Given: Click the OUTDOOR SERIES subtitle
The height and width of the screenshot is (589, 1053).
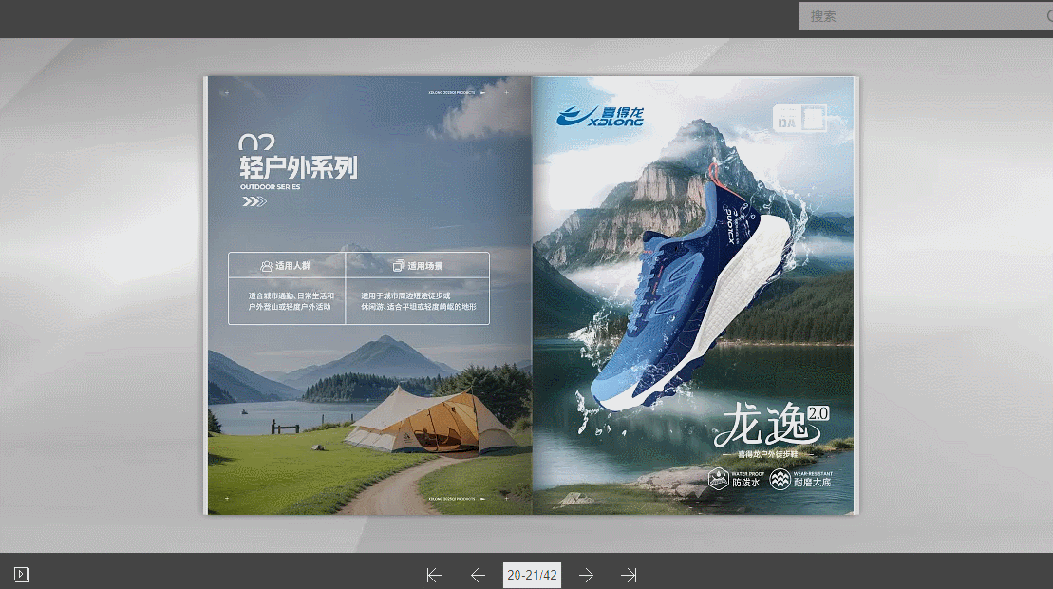Looking at the screenshot, I should pos(270,187).
